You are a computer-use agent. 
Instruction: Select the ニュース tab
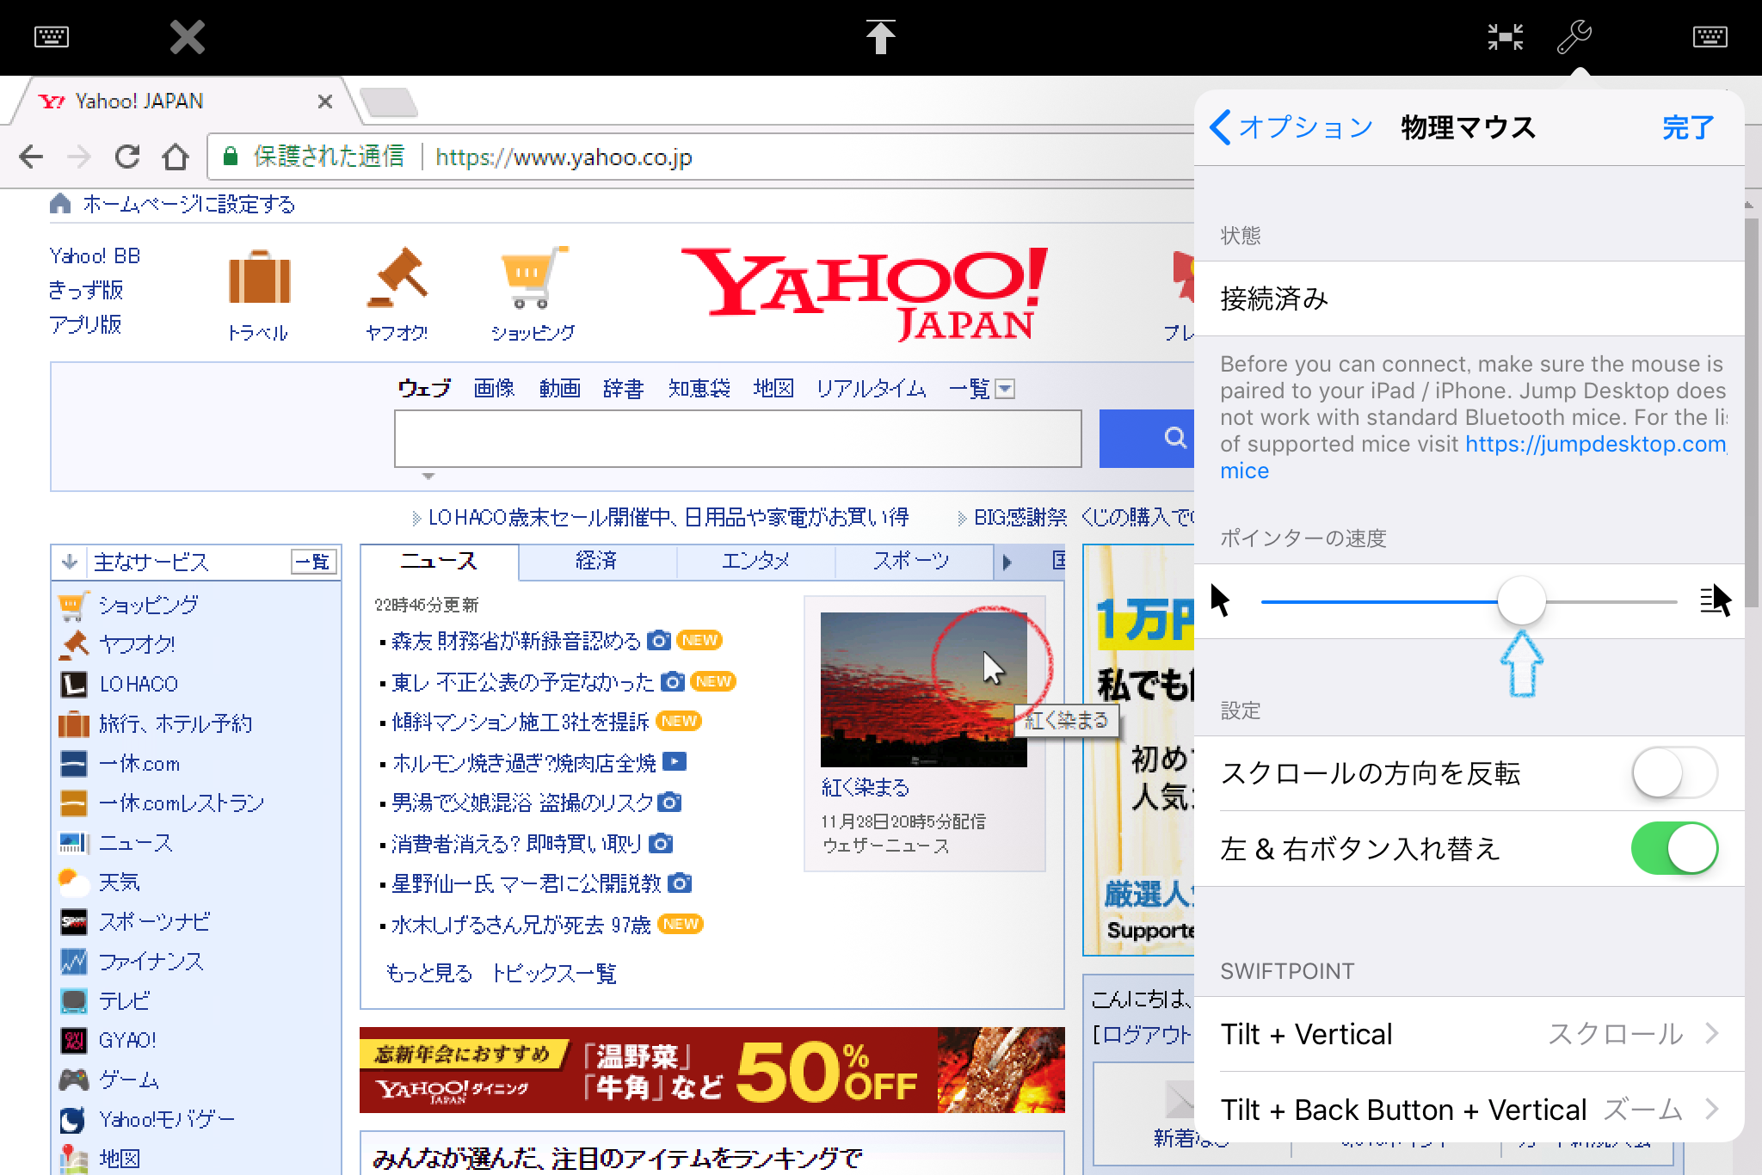pos(440,562)
